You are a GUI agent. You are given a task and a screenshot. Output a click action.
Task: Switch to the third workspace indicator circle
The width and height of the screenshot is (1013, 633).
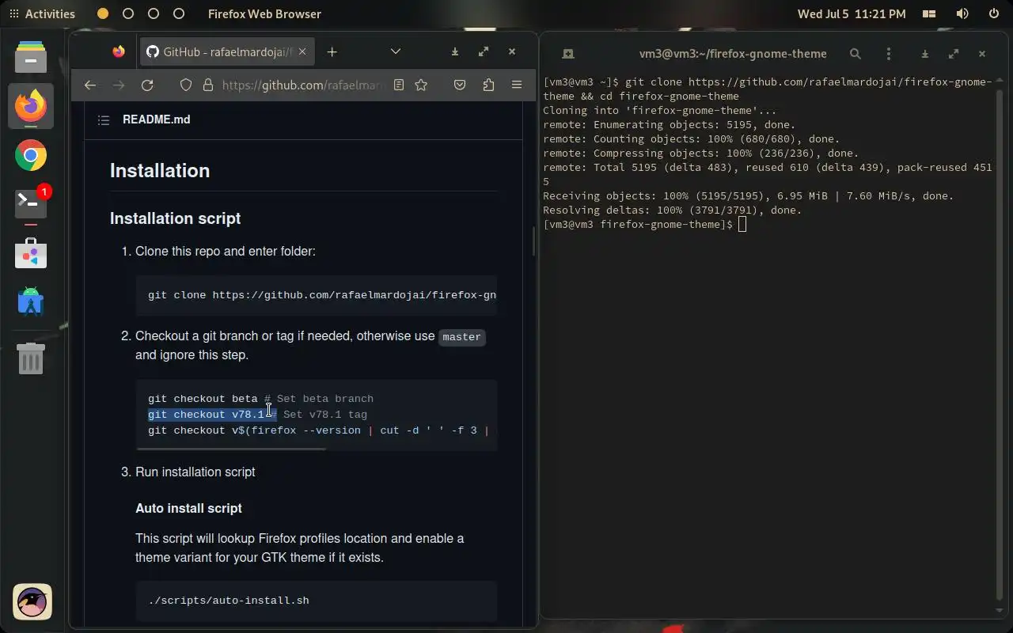(154, 13)
